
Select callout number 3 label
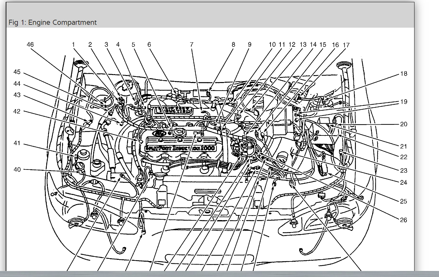click(x=106, y=45)
